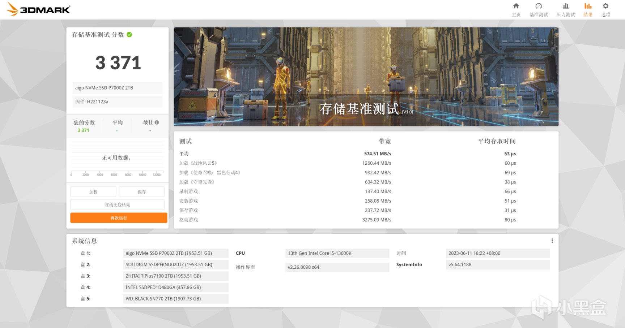This screenshot has width=625, height=328.
Task: Click 1260.44 MB/s bandwidth value
Action: (x=377, y=163)
